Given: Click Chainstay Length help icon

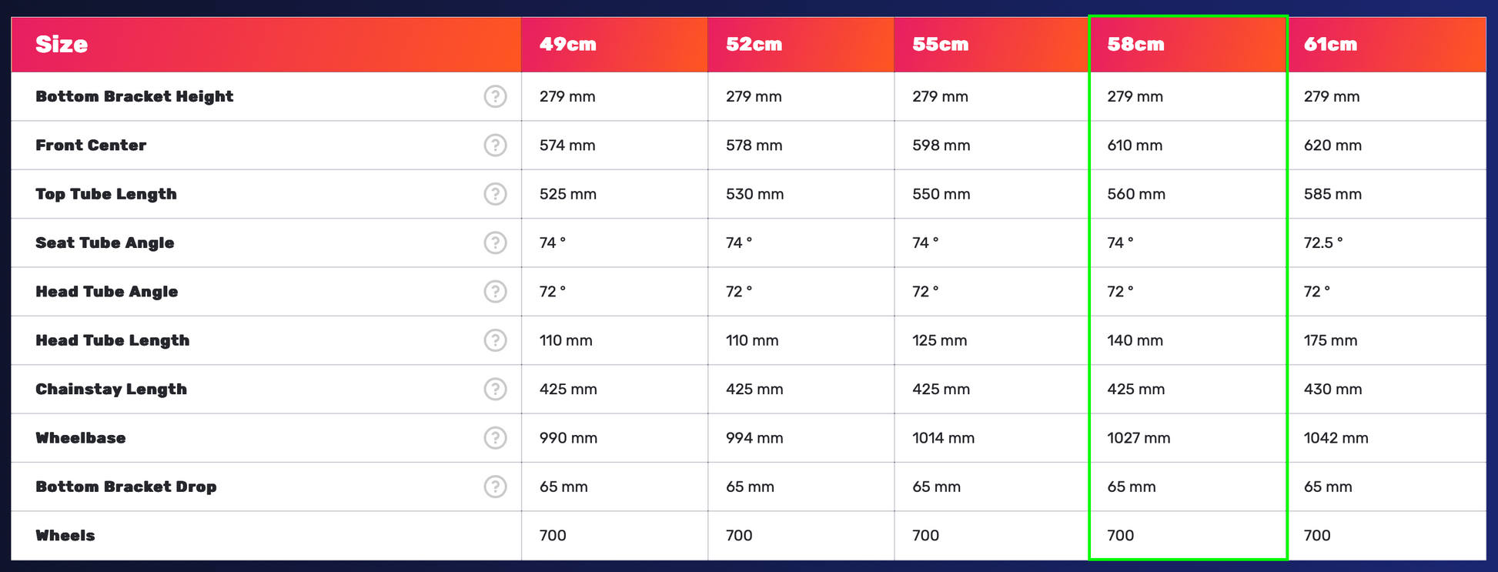Looking at the screenshot, I should 495,389.
